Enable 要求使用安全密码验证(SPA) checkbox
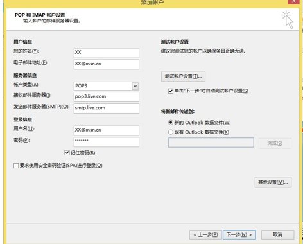 16,166
